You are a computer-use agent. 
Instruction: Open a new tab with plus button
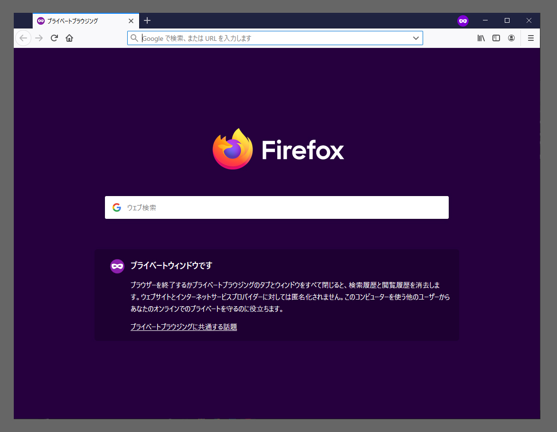tap(147, 20)
